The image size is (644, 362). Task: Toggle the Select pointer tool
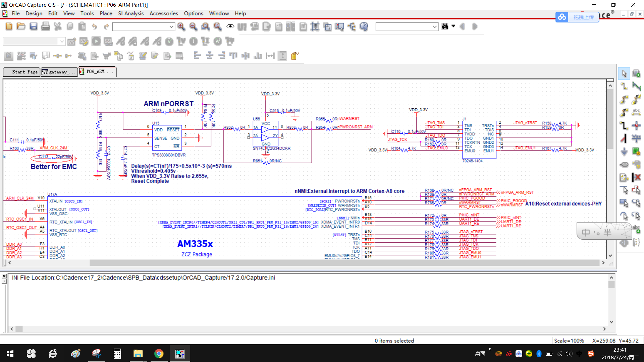tap(624, 73)
